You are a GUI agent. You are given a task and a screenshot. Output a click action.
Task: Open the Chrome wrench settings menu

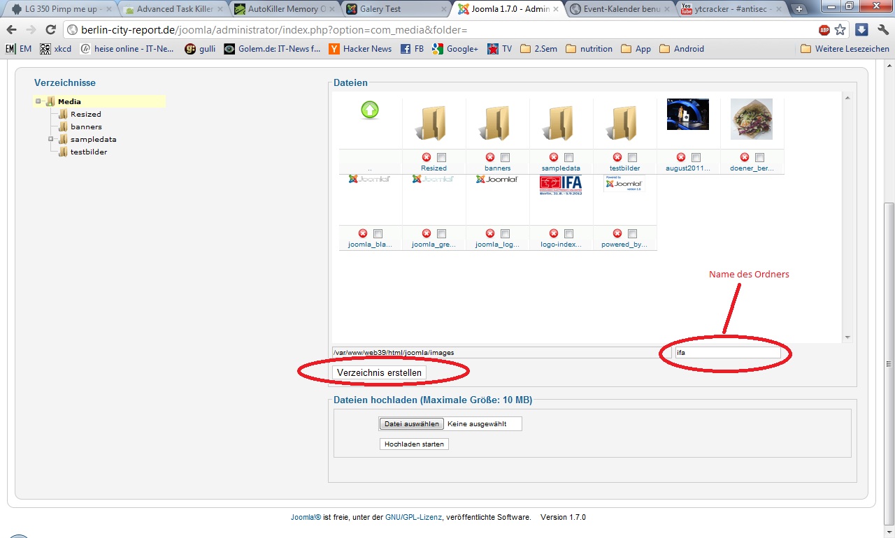(882, 30)
